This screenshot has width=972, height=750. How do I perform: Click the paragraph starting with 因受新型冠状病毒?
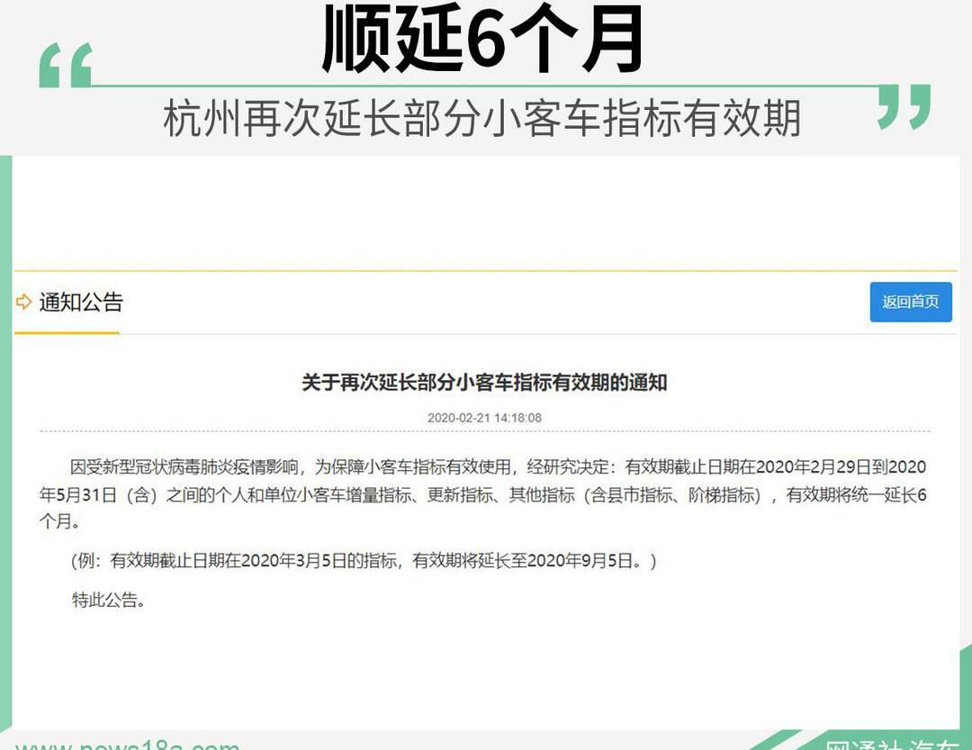[x=482, y=493]
